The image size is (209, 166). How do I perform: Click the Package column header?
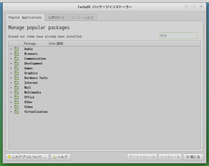tap(36, 43)
